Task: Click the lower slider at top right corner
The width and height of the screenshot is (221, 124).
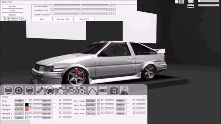Action: [209, 6]
